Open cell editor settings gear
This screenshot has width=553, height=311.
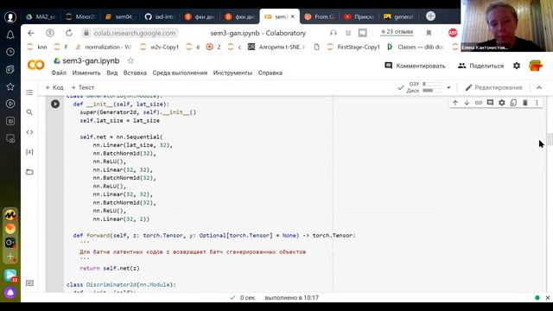501,103
